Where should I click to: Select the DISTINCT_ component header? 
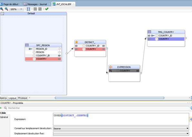click(x=90, y=42)
